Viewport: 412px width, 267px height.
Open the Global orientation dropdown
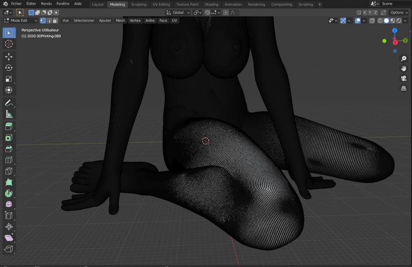pos(178,13)
